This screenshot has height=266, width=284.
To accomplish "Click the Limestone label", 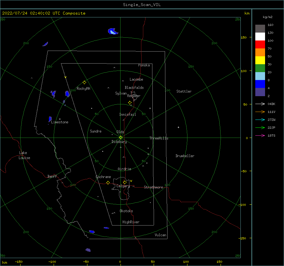I will 60,122.
